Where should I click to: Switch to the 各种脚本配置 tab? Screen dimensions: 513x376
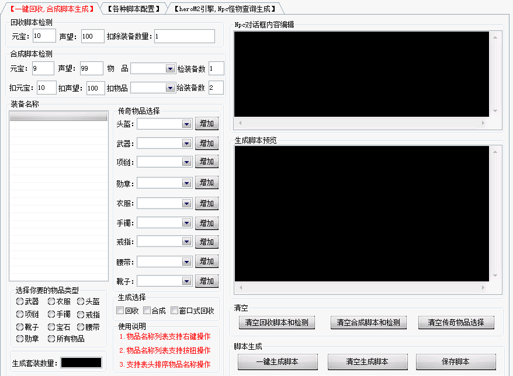[134, 9]
